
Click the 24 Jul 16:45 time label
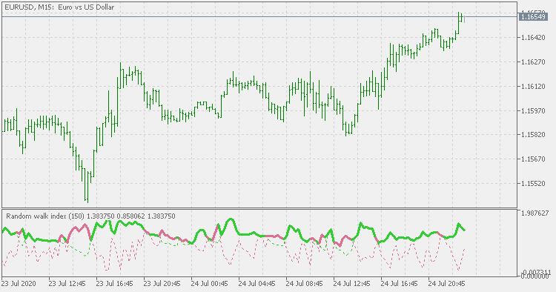point(400,284)
